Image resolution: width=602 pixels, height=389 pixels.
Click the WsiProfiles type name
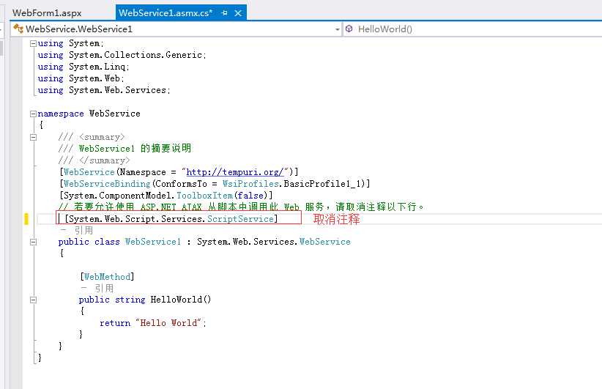pyautogui.click(x=250, y=184)
